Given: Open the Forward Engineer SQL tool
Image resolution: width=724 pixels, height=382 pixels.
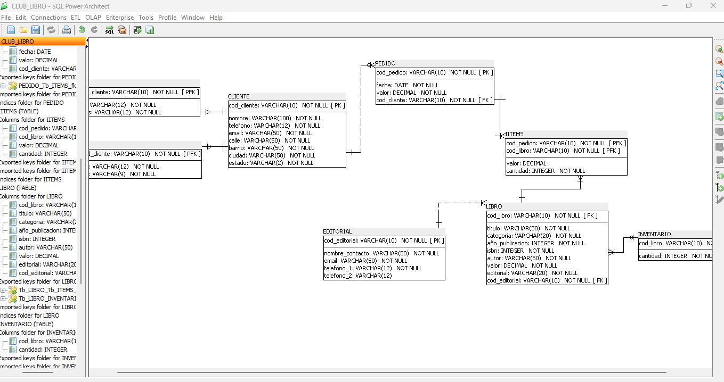Looking at the screenshot, I should [x=109, y=30].
